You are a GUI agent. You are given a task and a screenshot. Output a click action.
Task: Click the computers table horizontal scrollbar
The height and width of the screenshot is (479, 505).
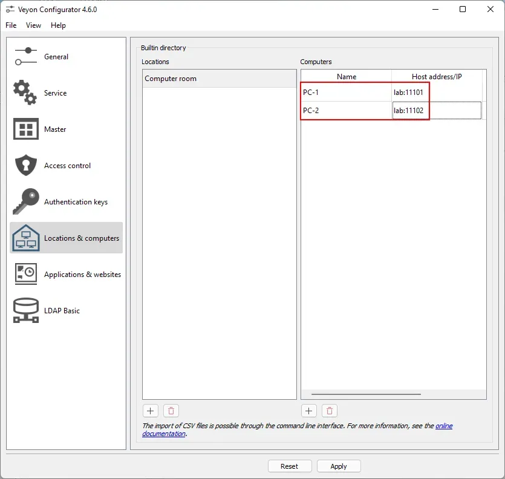pos(366,394)
